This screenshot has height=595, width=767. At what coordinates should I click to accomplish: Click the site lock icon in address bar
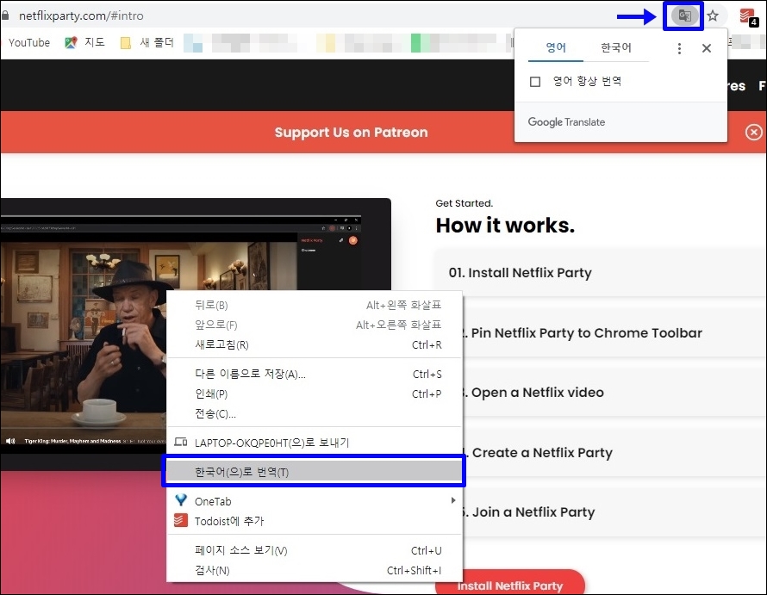pos(5,15)
